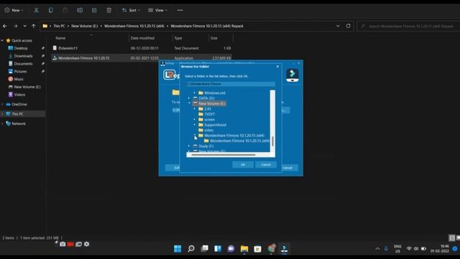Expand the screen folder node

pos(195,120)
